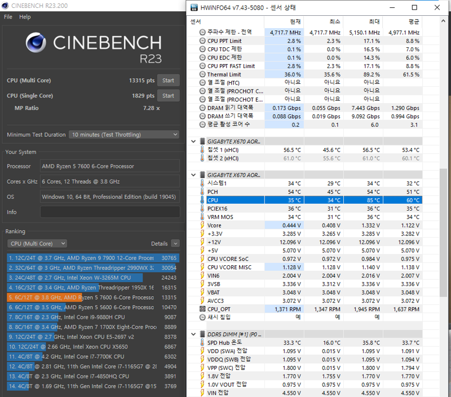Click the VRM MOS thermometer icon
The width and height of the screenshot is (451, 397).
(202, 217)
